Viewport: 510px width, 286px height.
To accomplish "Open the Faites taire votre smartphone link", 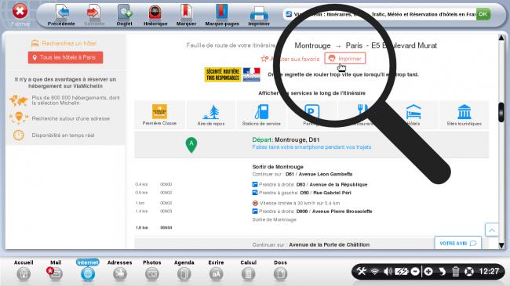I will pyautogui.click(x=311, y=147).
